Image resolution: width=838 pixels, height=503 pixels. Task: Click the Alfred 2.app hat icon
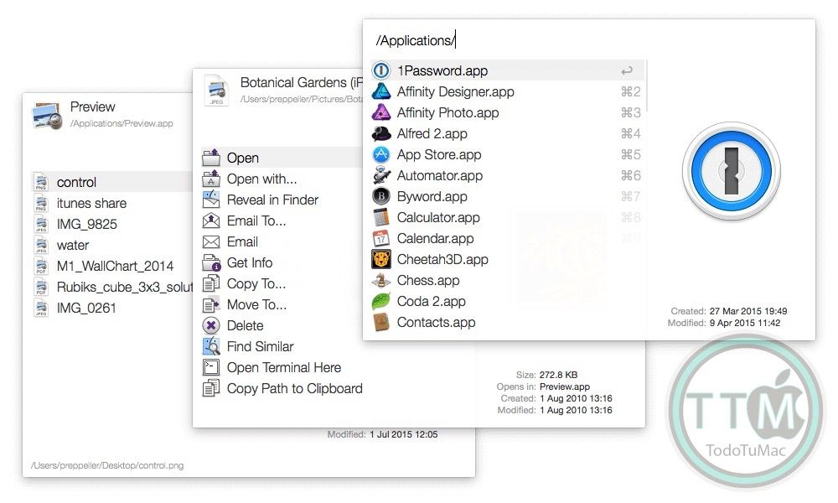point(381,133)
